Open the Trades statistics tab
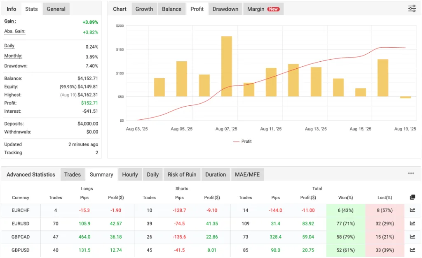Screen dimensions: 422x258 pyautogui.click(x=73, y=174)
